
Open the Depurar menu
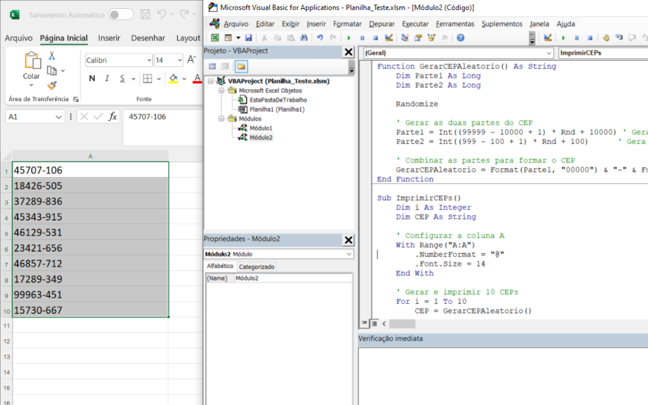tap(382, 24)
